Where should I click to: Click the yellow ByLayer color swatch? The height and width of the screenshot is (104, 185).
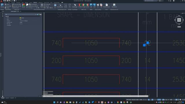[20, 18]
